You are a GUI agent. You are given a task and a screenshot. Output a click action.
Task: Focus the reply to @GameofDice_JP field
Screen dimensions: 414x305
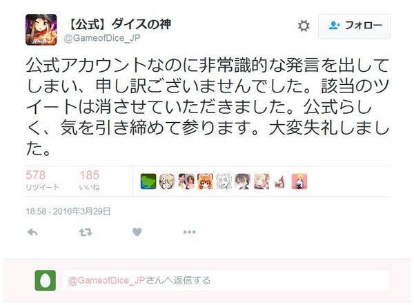(226, 280)
